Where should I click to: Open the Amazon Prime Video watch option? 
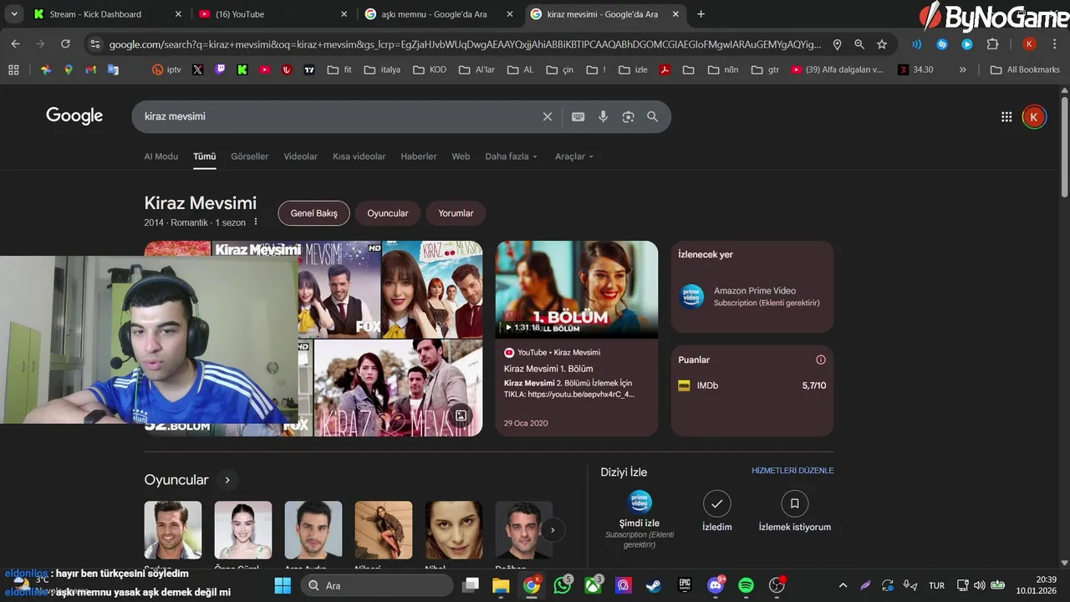point(752,296)
